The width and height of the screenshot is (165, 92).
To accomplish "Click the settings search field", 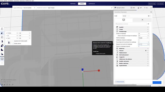I will tap(131, 24).
